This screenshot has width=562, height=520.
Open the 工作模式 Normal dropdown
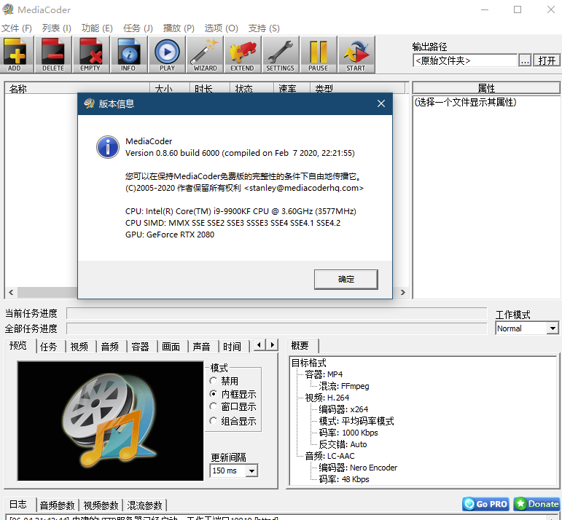tap(526, 328)
